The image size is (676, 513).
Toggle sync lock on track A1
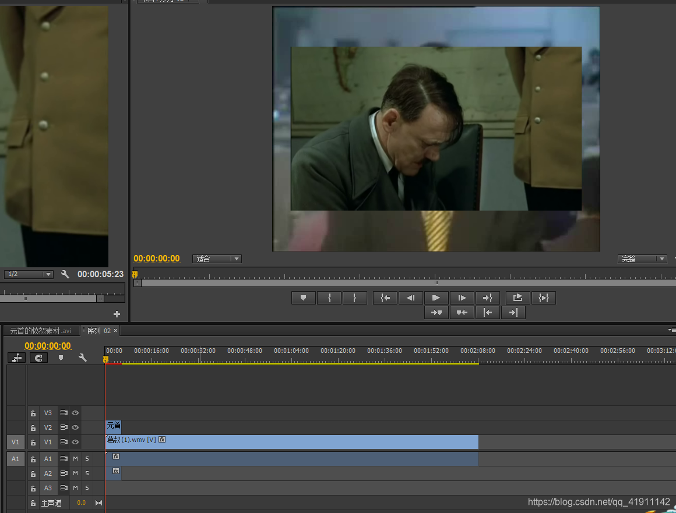point(64,459)
